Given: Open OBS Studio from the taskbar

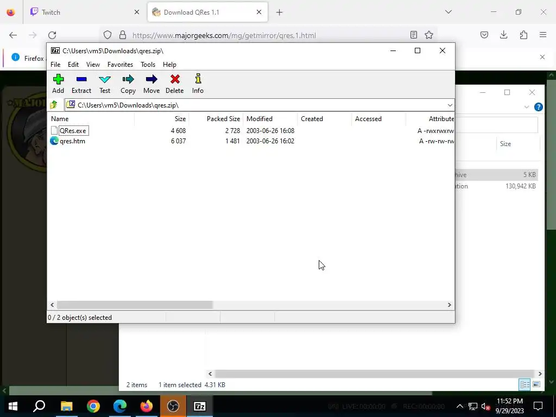Looking at the screenshot, I should 173,406.
